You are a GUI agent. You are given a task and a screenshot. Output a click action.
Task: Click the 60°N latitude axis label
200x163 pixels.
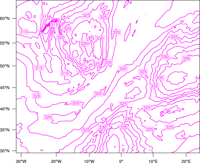tap(5, 19)
